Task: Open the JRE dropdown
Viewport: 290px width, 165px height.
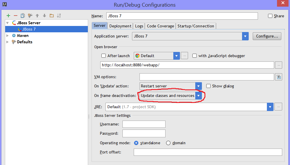Action: (x=270, y=107)
